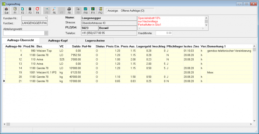Viewport: 259px width, 134px height.
Task: Click the F3 clipboard icon
Action: [x=30, y=11]
